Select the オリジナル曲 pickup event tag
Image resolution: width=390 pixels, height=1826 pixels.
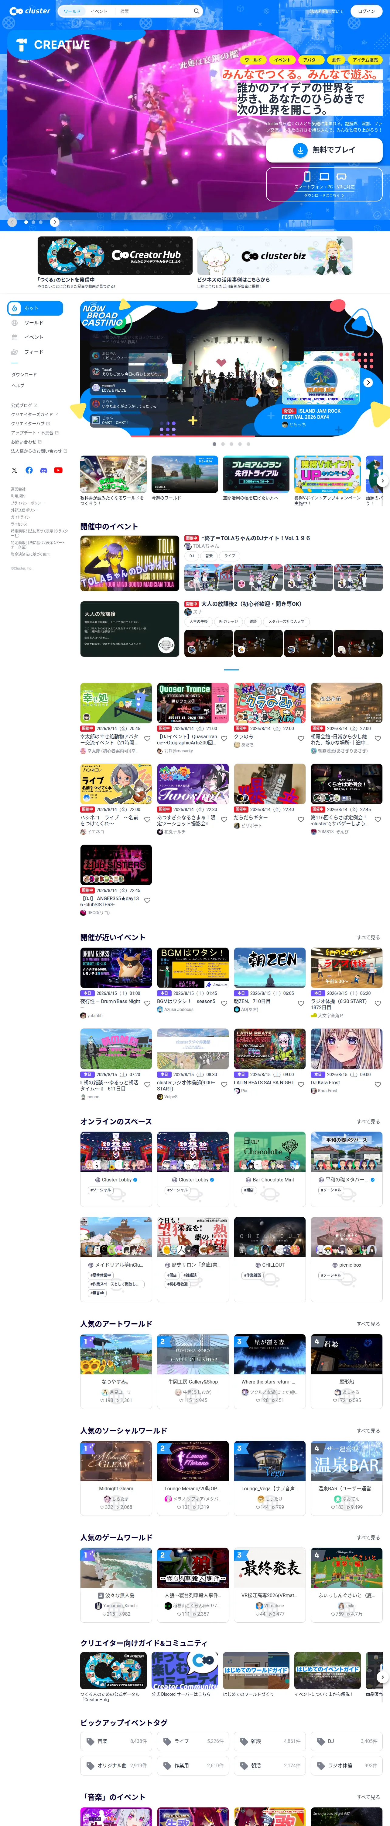coord(116,1765)
